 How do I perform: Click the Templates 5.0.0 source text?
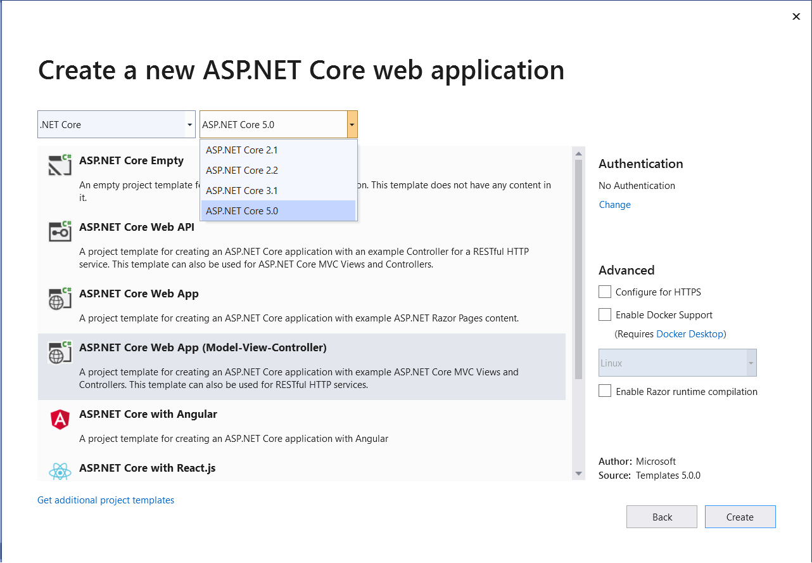(668, 476)
